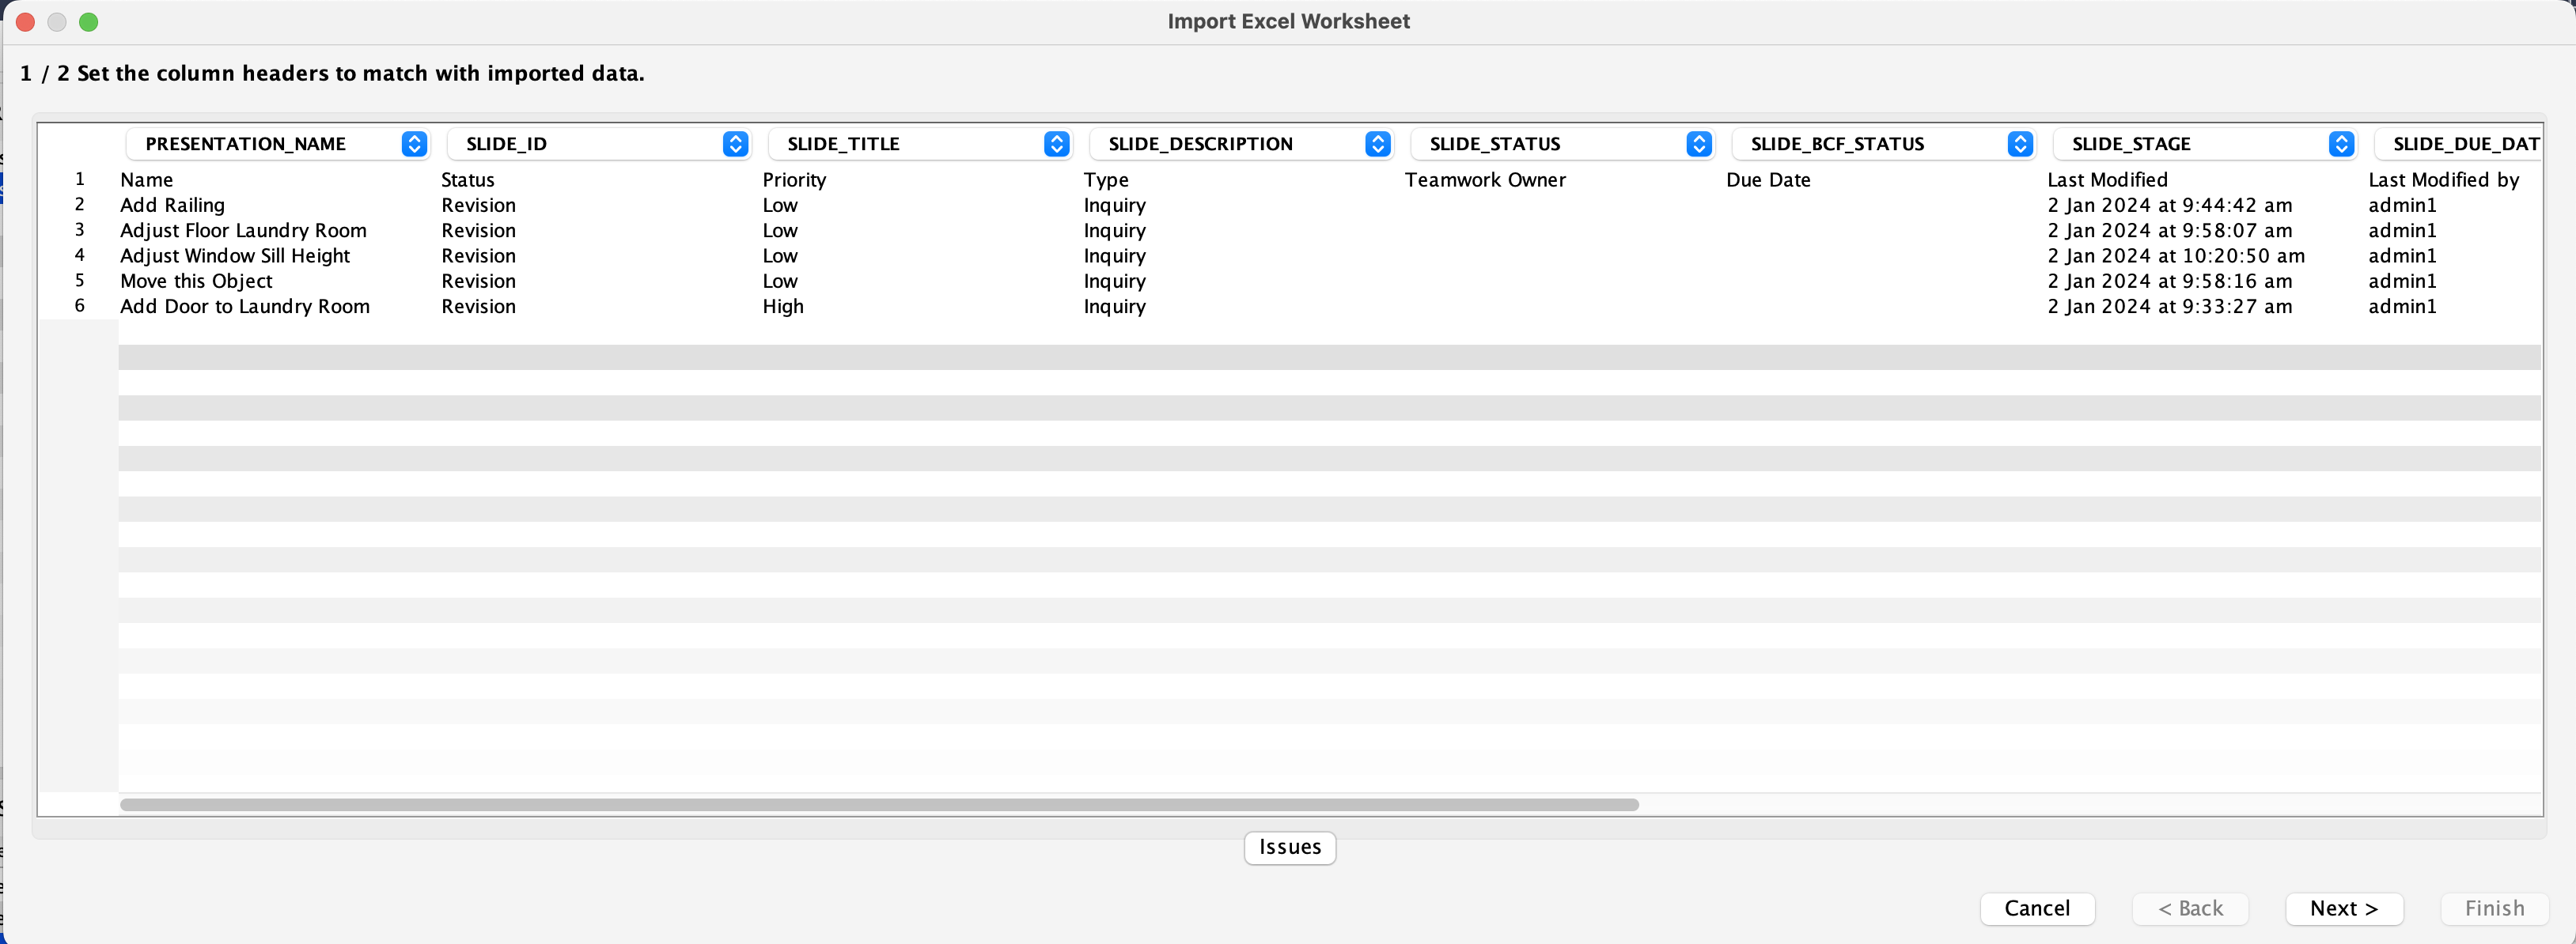Click the 'Last Modified' cell in row 1
The width and height of the screenshot is (2576, 944).
pyautogui.click(x=2107, y=179)
